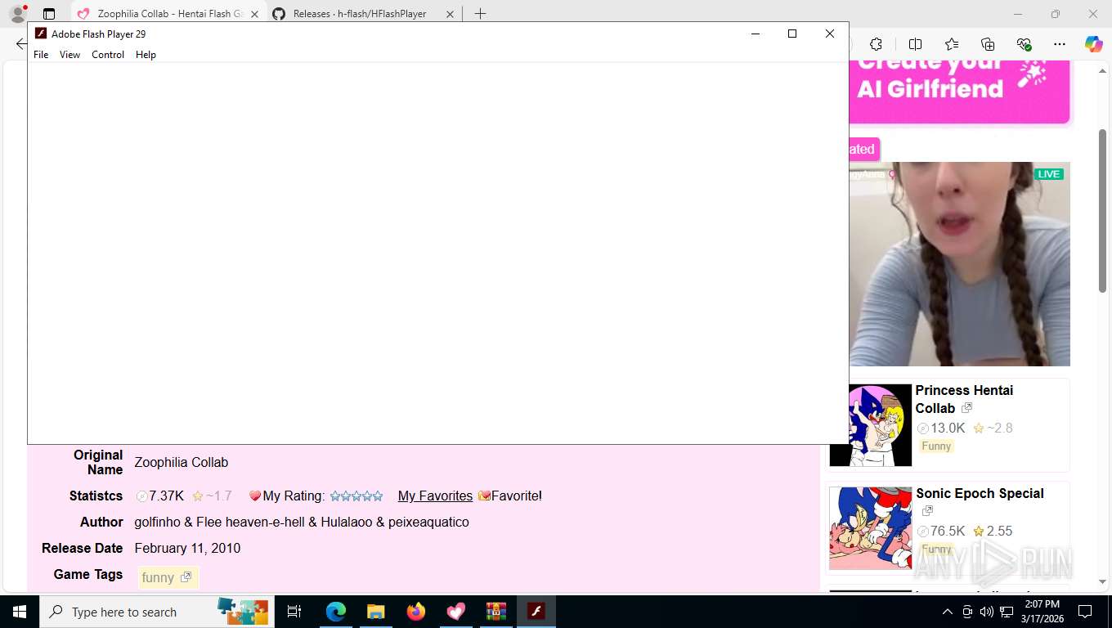Open WinRAR from the taskbar
Viewport: 1112px width, 628px height.
(496, 612)
